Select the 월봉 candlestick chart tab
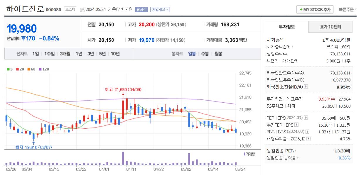 click(219, 54)
